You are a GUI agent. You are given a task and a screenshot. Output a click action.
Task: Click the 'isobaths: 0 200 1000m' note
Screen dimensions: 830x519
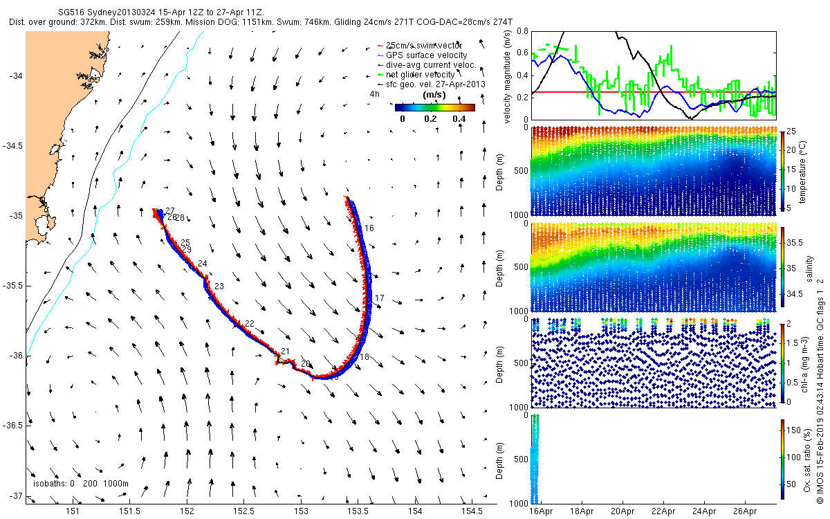pos(80,483)
